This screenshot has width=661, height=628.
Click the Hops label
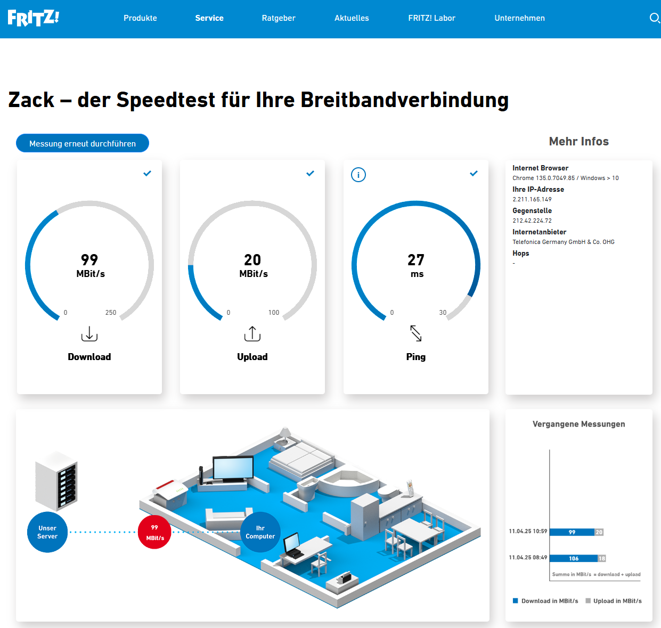point(520,253)
